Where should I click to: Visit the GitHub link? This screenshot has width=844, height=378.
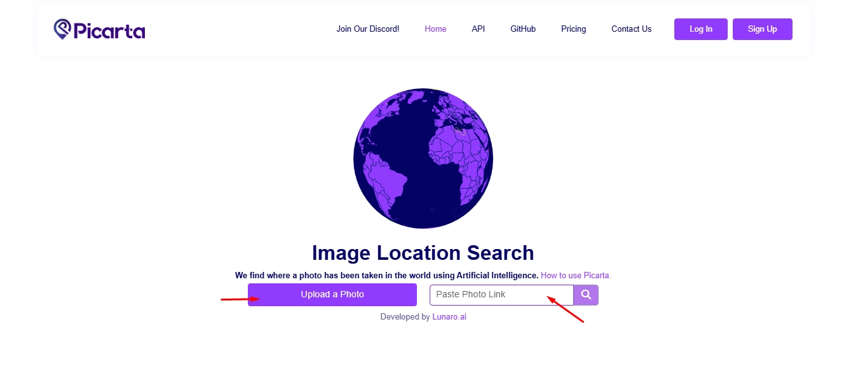[523, 29]
